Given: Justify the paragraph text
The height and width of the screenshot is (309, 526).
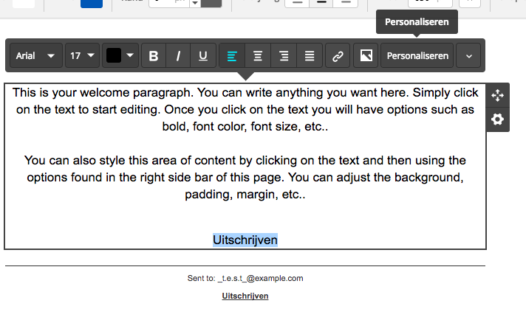Looking at the screenshot, I should [x=310, y=56].
